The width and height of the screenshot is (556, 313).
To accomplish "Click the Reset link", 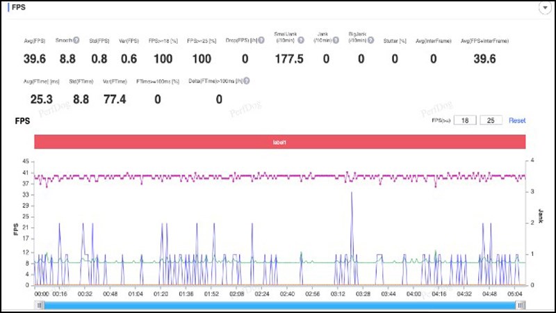I will (517, 120).
